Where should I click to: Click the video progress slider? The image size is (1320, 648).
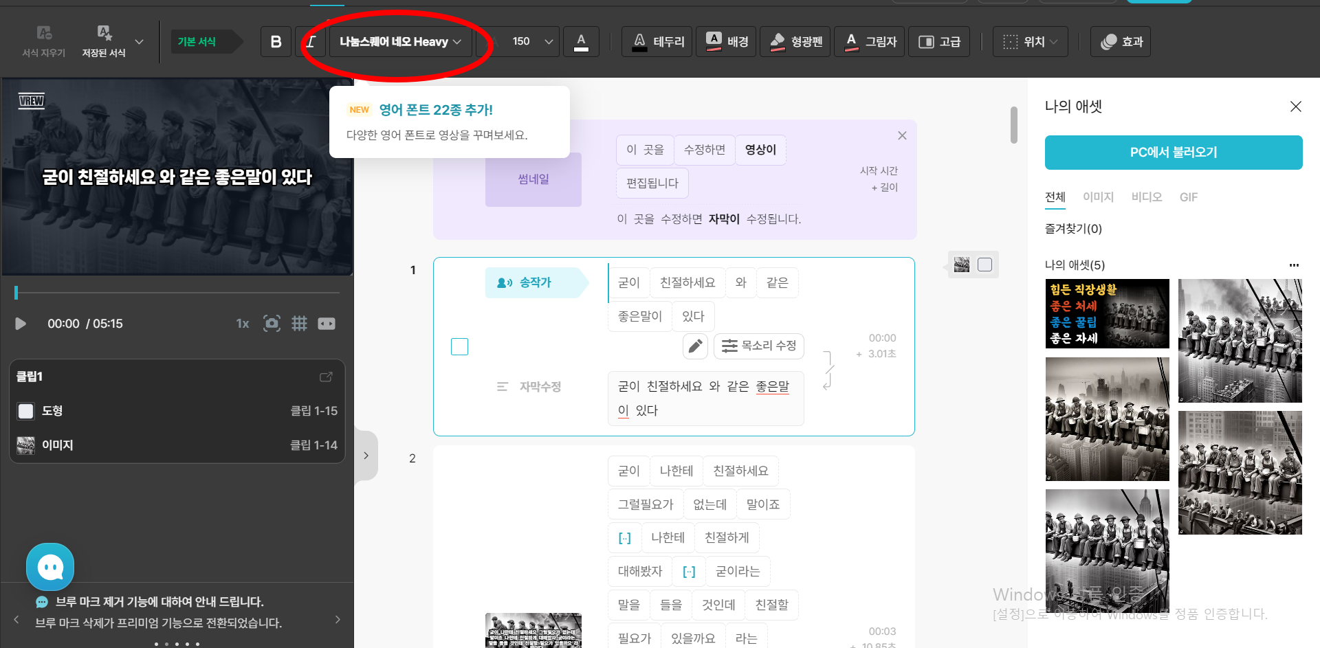coord(177,293)
